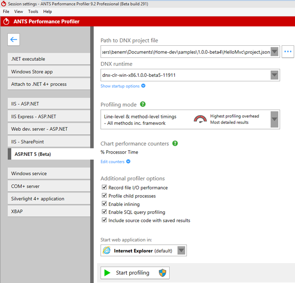Uncheck Enable inlining
Viewport: 295px width, 283px height.
pos(104,203)
